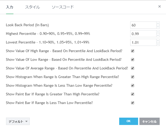The width and height of the screenshot is (166, 131).
Task: Decrease Look Back Period with down arrow
Action: coord(158,27)
